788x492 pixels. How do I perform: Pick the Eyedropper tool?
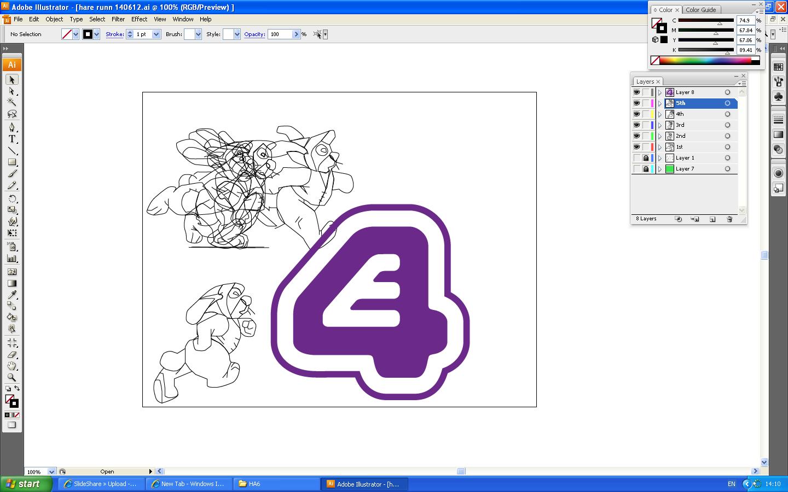click(11, 295)
